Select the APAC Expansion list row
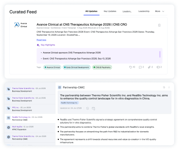The image size is (179, 150). coord(30,128)
